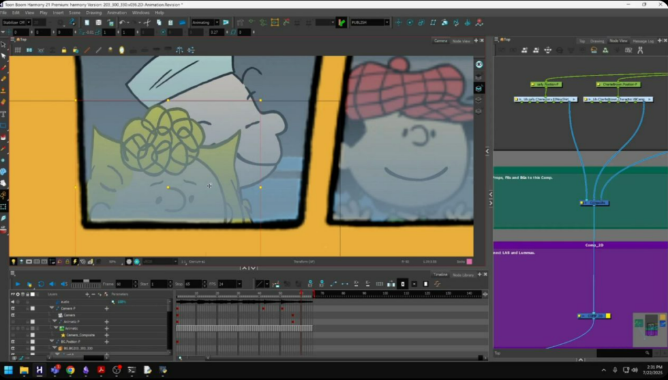Toggle enable checkbox for BG-Position-P layer

(33, 341)
